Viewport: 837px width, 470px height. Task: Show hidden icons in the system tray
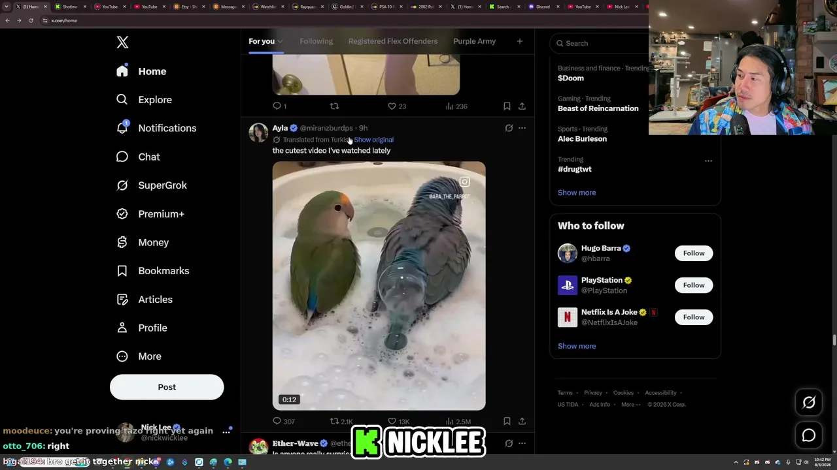736,462
